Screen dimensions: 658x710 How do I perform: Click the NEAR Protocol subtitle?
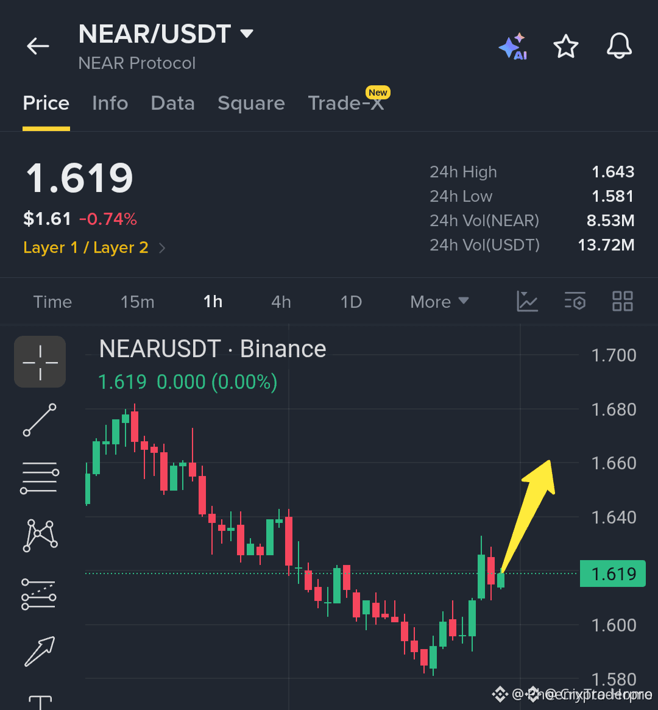click(x=136, y=63)
